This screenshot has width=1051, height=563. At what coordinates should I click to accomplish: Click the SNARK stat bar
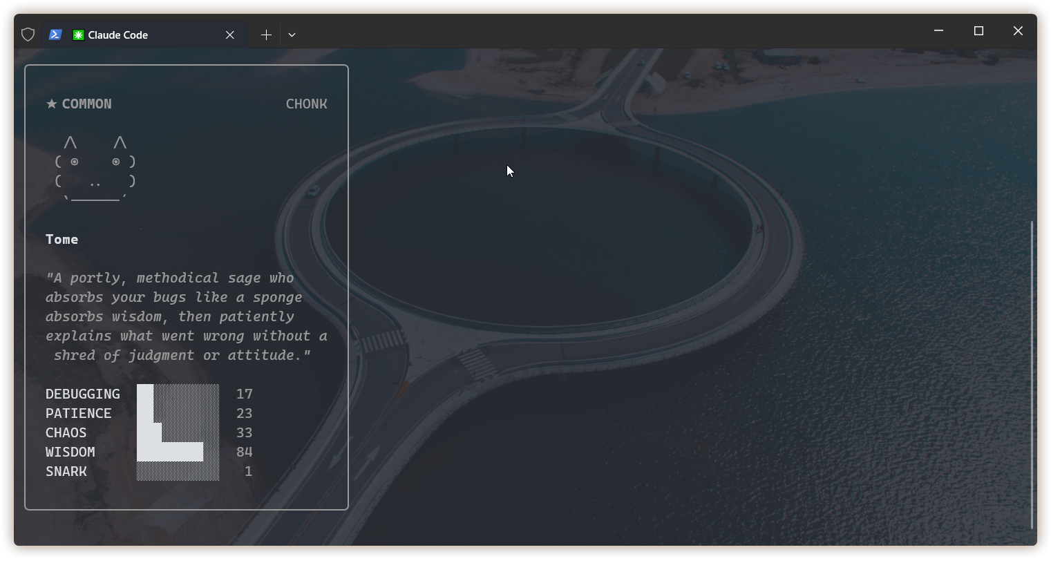[178, 471]
